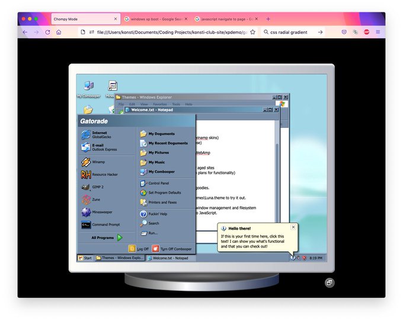Click the site permissions icon in the address bar
This screenshot has height=321, width=403.
pos(92,32)
